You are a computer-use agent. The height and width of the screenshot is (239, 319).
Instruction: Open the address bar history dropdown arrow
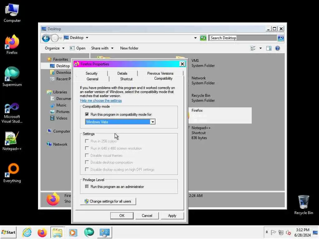[x=195, y=38]
